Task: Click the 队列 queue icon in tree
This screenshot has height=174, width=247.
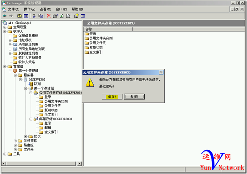Action: tap(31, 84)
